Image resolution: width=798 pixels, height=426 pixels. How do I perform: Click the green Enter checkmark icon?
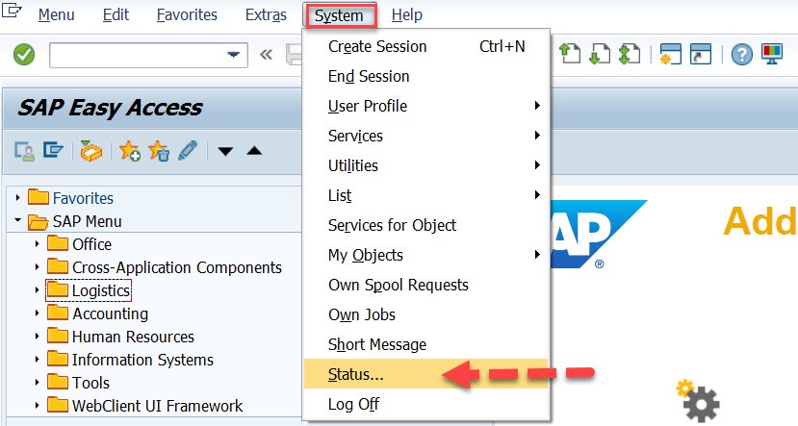coord(24,55)
